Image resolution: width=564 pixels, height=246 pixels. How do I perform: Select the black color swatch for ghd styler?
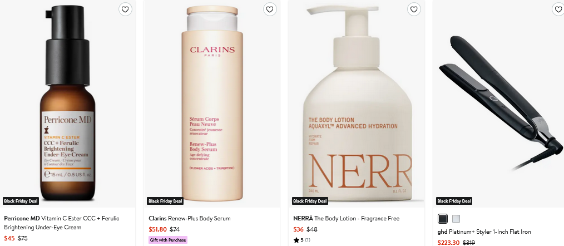443,219
